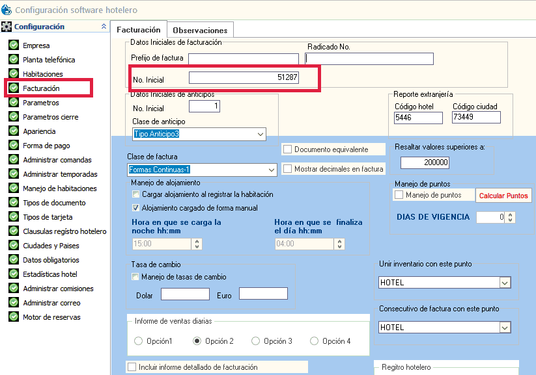The height and width of the screenshot is (375, 536).
Task: Open Unir inventario con este punto dropdown
Action: (505, 283)
